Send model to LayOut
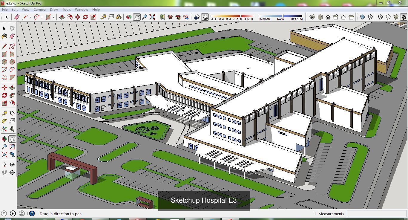 point(186,17)
